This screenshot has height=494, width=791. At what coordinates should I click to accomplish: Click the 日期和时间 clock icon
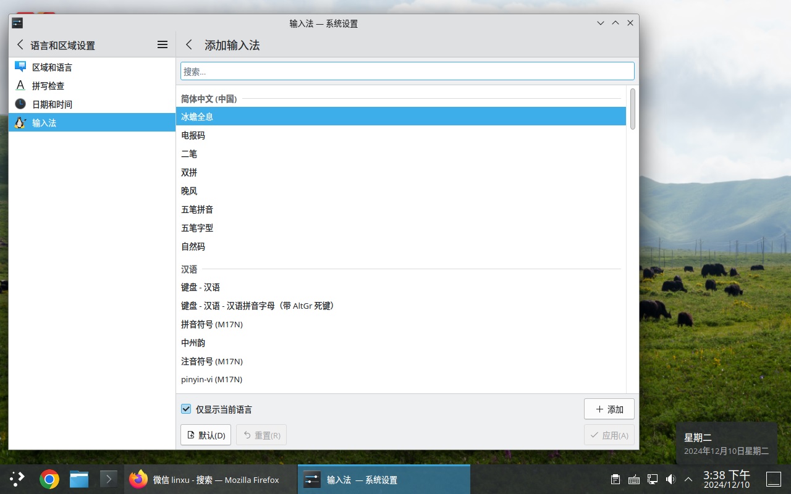click(20, 104)
